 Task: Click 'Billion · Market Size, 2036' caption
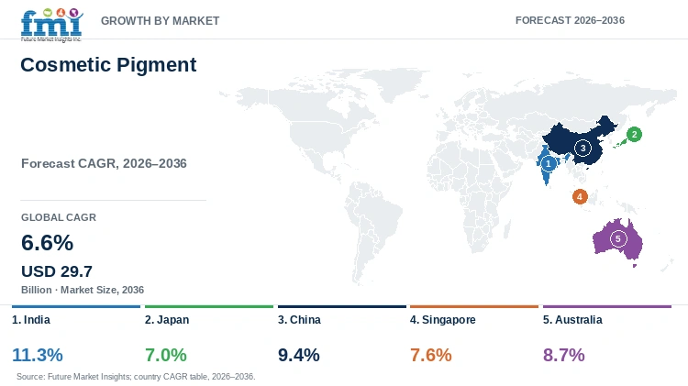point(83,290)
